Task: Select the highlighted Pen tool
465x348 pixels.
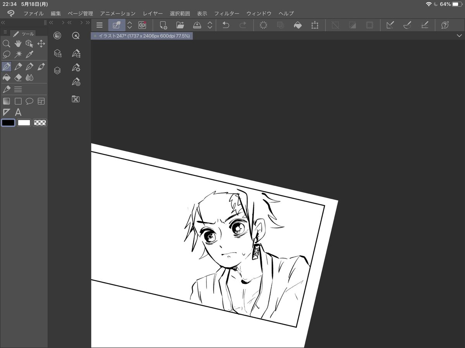Action: point(6,67)
